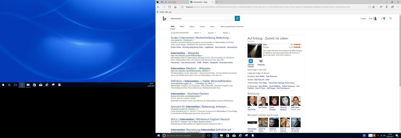Click the Wikipedia W icon
The height and width of the screenshot is (138, 401).
(261, 61)
